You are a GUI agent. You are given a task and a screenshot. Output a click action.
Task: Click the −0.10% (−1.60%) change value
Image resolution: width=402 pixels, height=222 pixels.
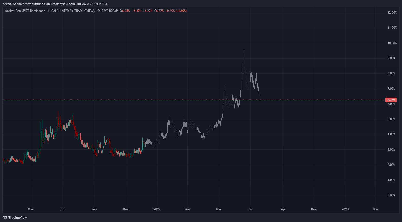[x=176, y=11]
